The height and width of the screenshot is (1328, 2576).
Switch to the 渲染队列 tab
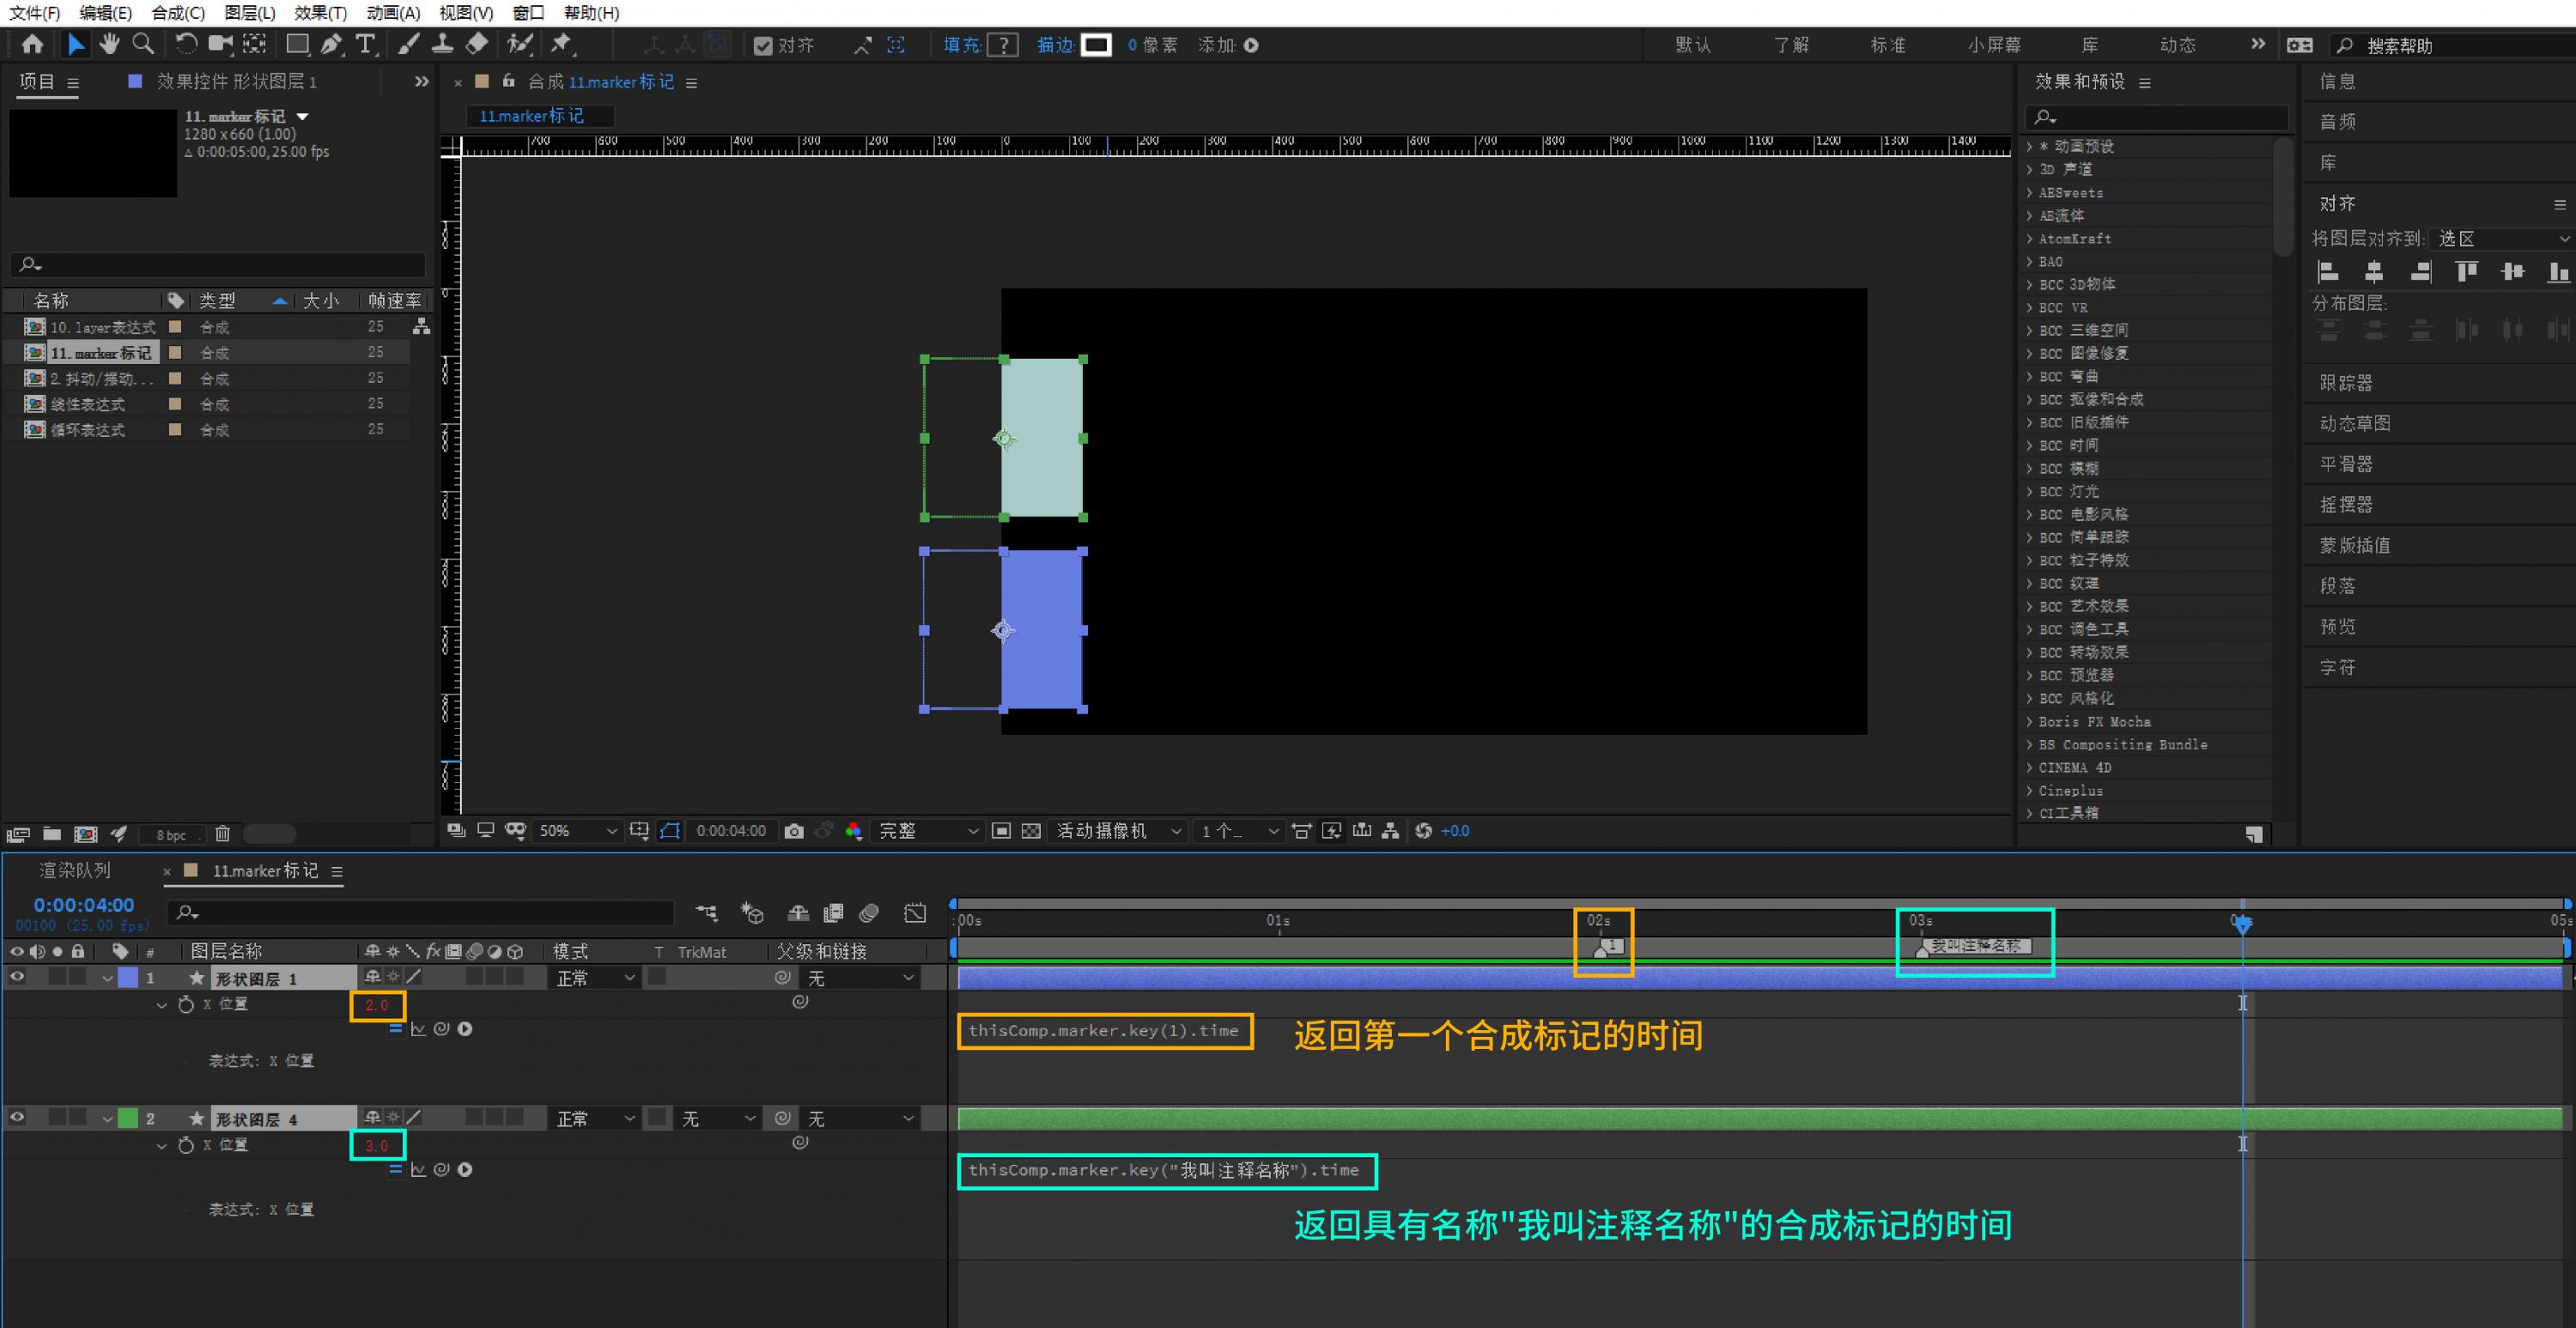[x=75, y=871]
